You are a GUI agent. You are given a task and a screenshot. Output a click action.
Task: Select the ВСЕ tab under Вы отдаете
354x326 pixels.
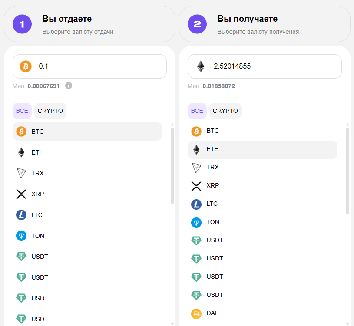point(22,111)
